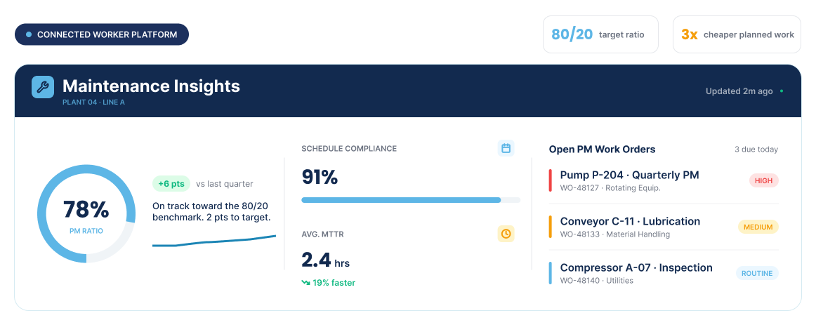Select the 80/20 target ratio card
Viewport: 816px width, 325px height.
[600, 34]
